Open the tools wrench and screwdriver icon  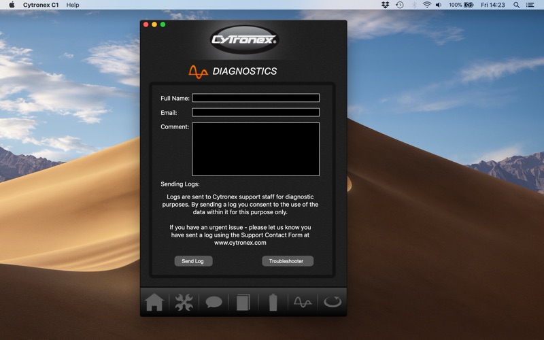coord(184,302)
